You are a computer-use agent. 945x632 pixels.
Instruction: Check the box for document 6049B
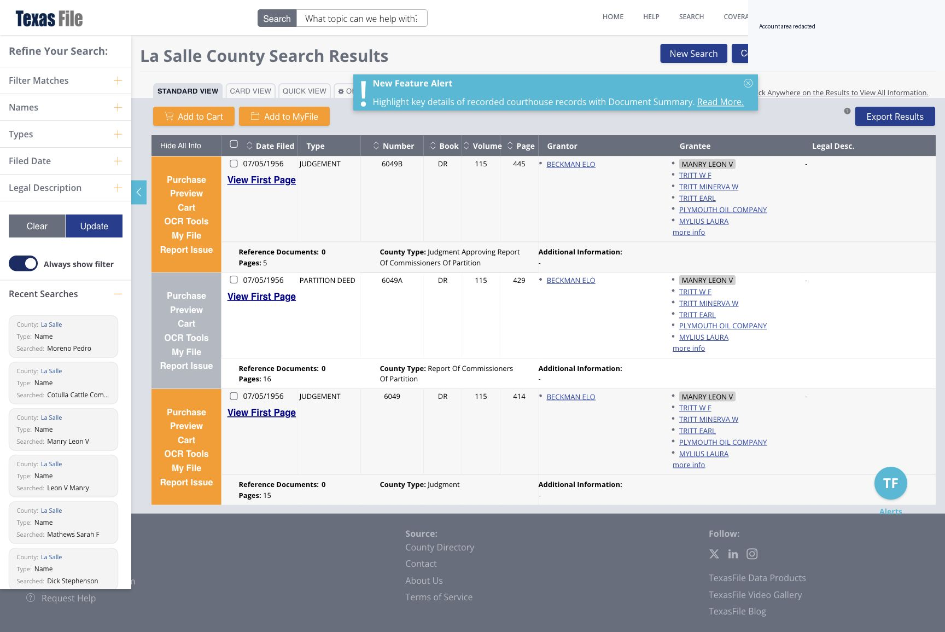pos(234,164)
